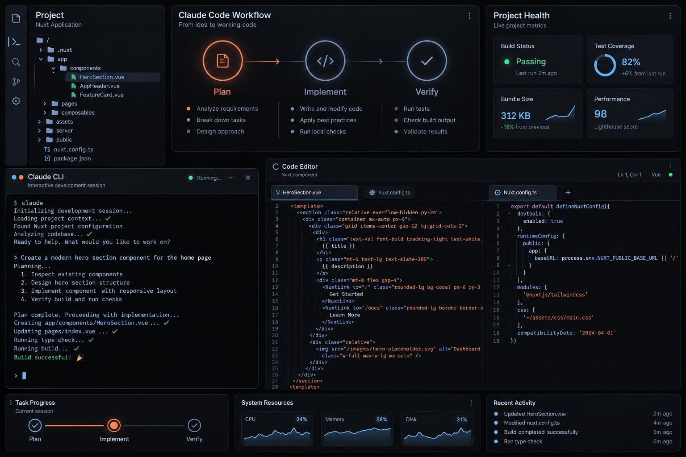
Task: Open AppHeader.vue in the project tree
Action: point(100,86)
